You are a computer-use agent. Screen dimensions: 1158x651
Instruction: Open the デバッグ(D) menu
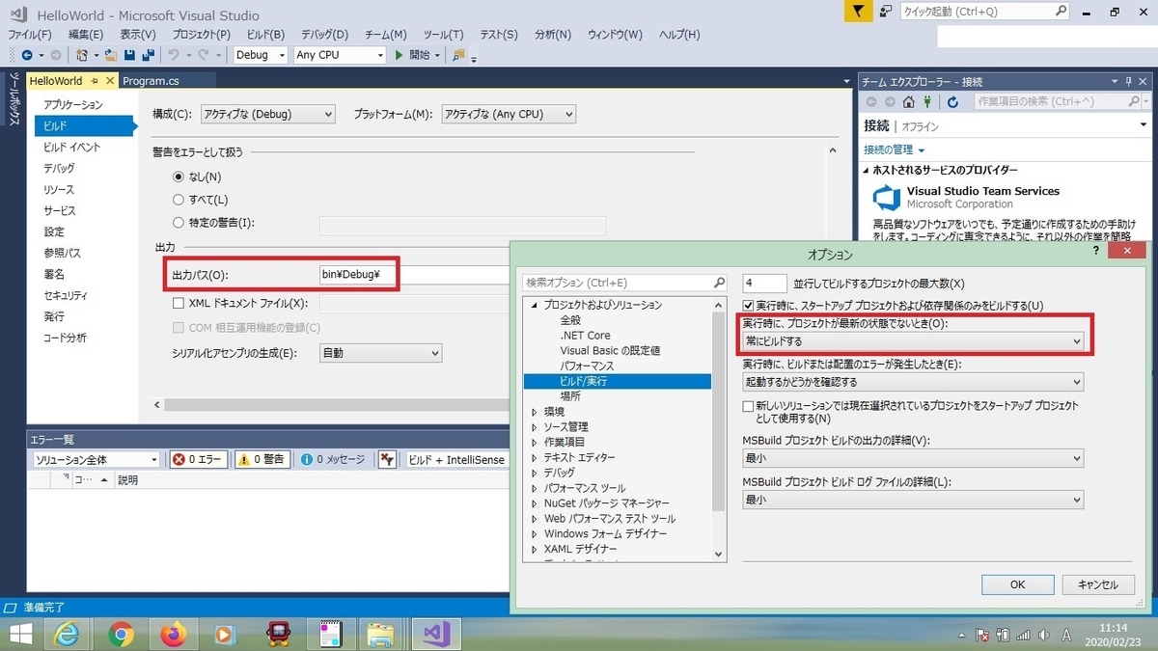pyautogui.click(x=323, y=34)
